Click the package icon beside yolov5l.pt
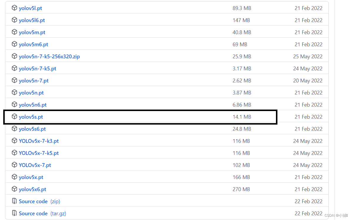Screen dimensions: 352x220 14,8
